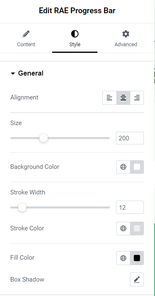
Task: Focus the Size value field showing 200
Action: 130,138
